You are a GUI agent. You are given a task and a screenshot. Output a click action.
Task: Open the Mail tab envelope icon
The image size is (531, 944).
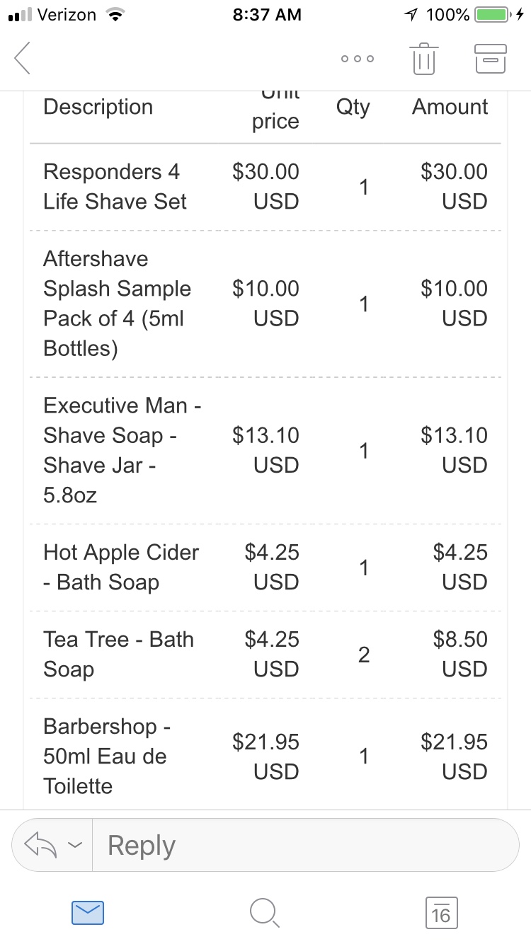coord(88,912)
